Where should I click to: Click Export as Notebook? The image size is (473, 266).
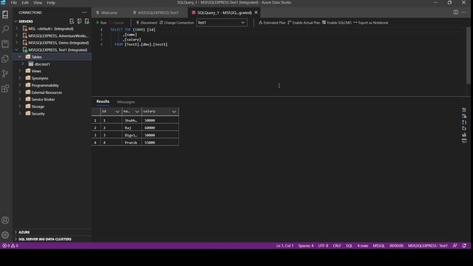(371, 23)
